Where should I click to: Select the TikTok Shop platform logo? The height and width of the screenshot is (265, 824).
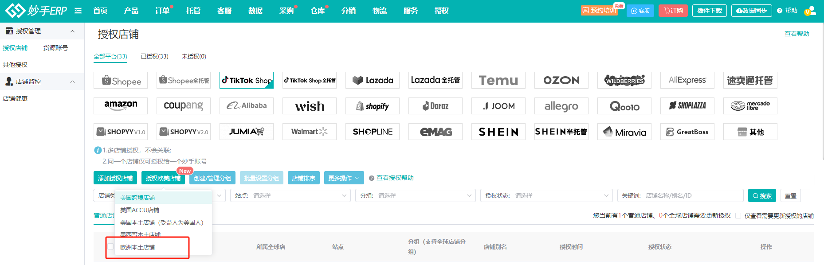[247, 80]
